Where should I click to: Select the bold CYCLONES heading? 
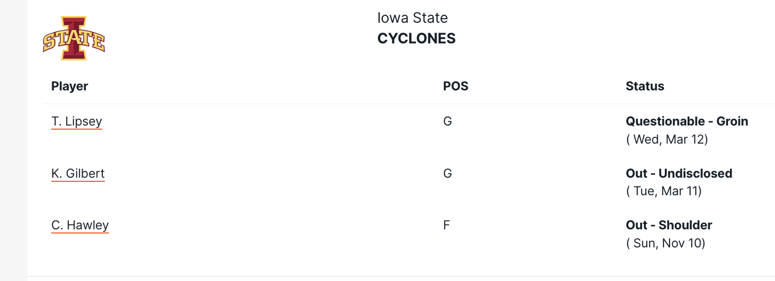[x=416, y=39]
